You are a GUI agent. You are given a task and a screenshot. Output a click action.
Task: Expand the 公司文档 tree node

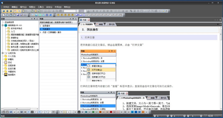coord(2,53)
